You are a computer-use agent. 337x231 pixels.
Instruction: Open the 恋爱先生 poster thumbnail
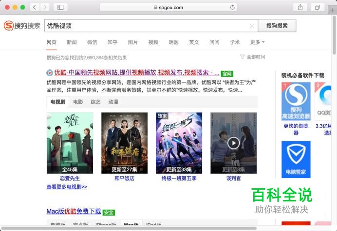pyautogui.click(x=70, y=143)
